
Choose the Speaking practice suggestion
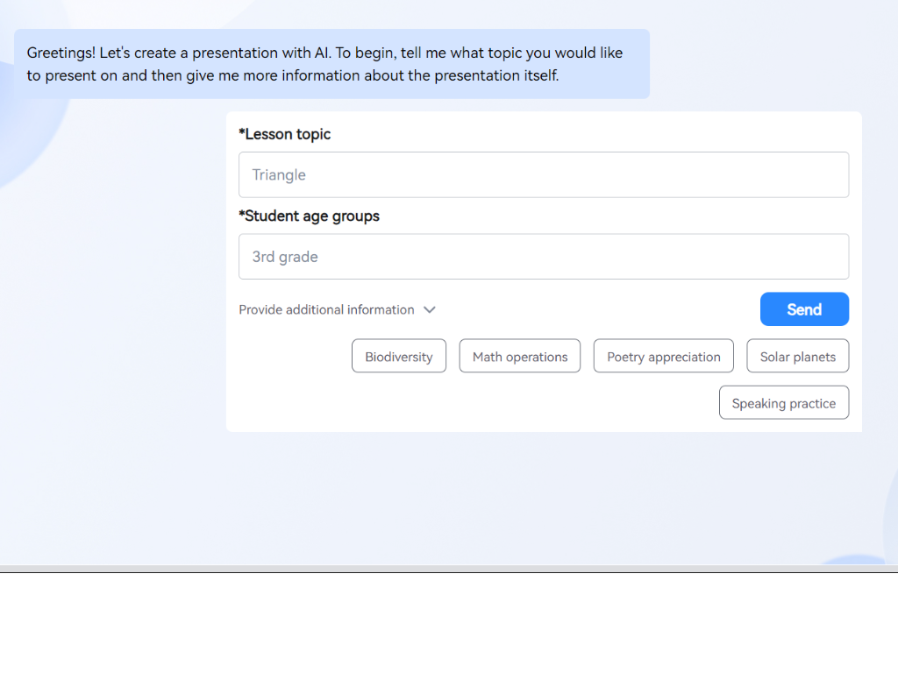pos(783,403)
